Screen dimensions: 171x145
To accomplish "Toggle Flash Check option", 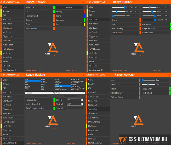I will (156, 93).
